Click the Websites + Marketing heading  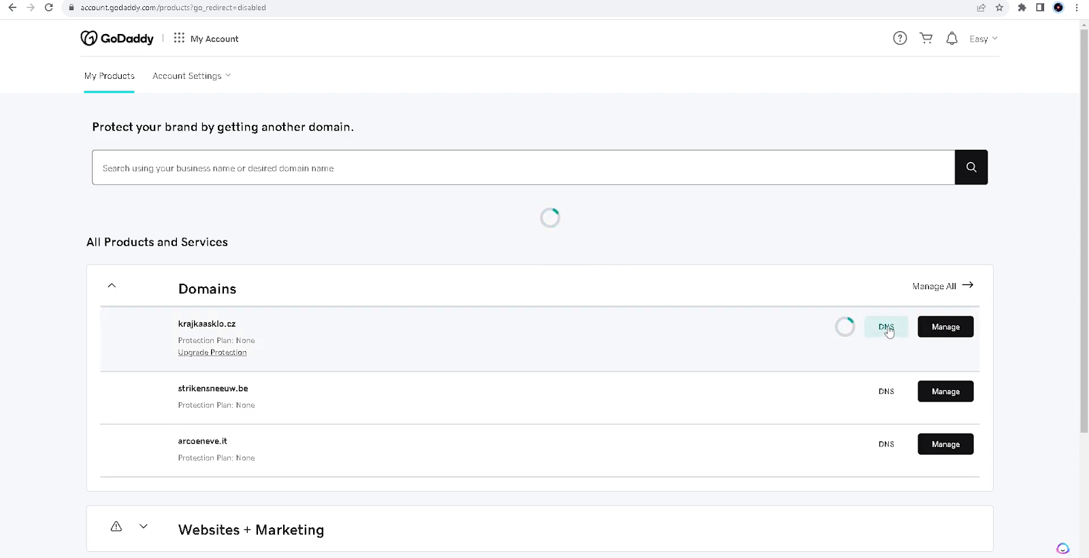251,529
